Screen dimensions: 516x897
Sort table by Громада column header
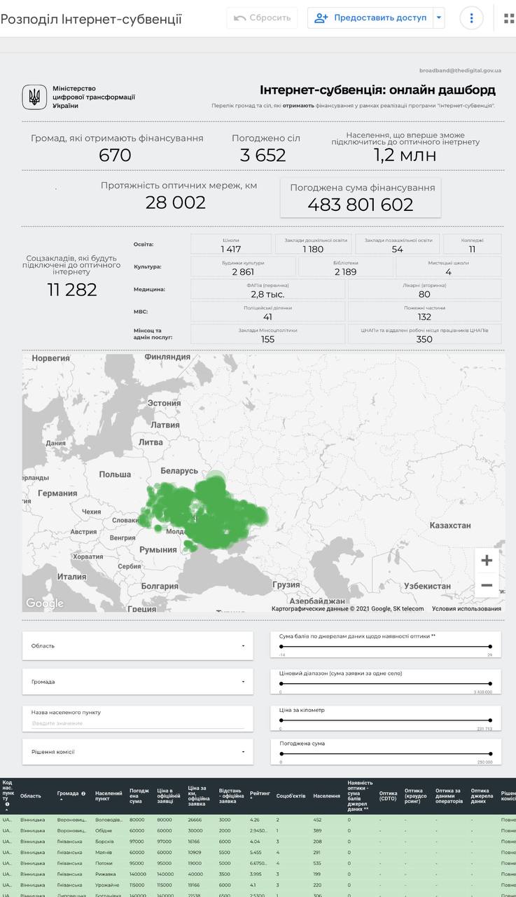click(67, 794)
